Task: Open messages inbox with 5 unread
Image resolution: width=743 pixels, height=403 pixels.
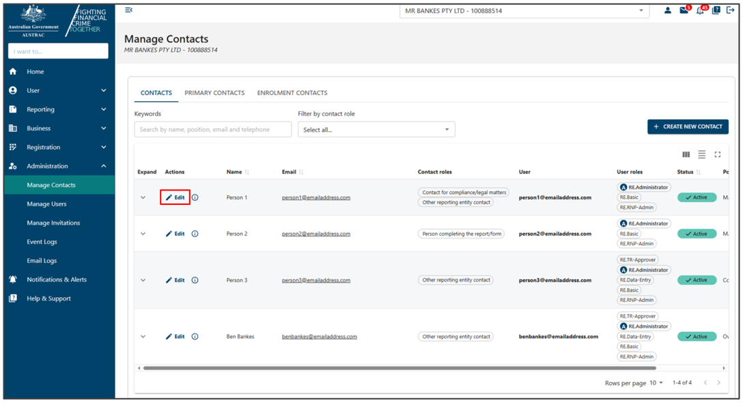Action: [x=684, y=10]
